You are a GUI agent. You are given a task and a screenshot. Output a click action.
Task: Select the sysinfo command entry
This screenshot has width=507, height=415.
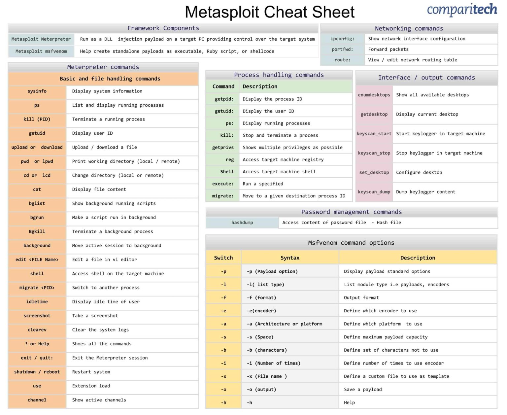[37, 91]
